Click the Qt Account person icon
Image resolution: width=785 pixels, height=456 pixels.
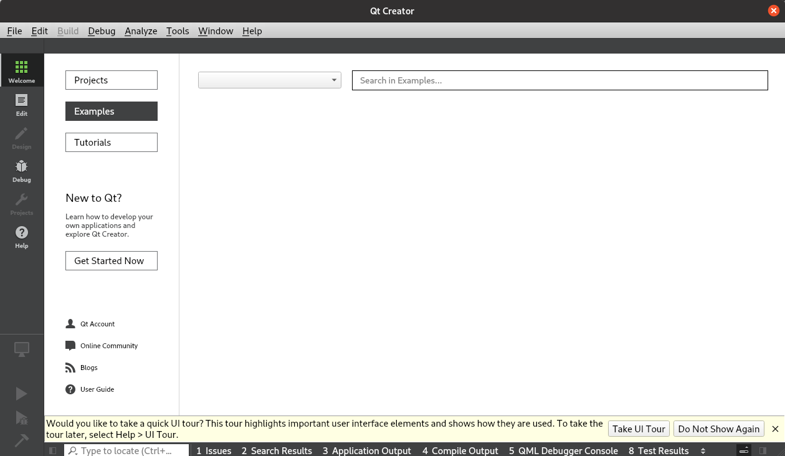[x=70, y=324]
